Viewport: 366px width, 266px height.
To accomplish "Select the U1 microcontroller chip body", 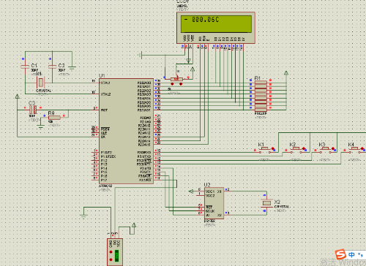I will (x=126, y=131).
